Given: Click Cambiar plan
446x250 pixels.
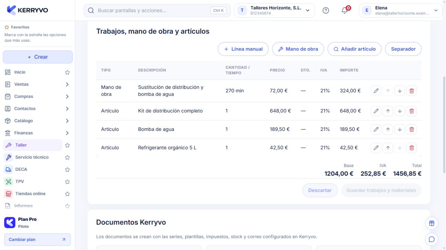Looking at the screenshot, I should pos(37,239).
